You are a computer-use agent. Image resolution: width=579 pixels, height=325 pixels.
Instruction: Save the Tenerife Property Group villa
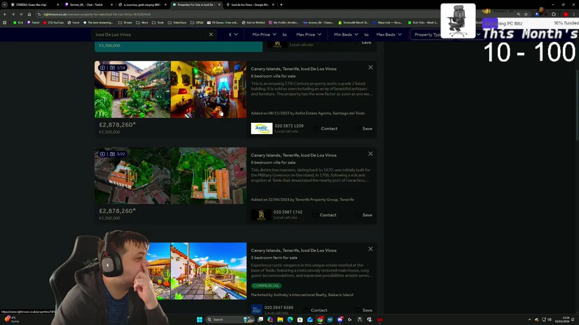364,215
